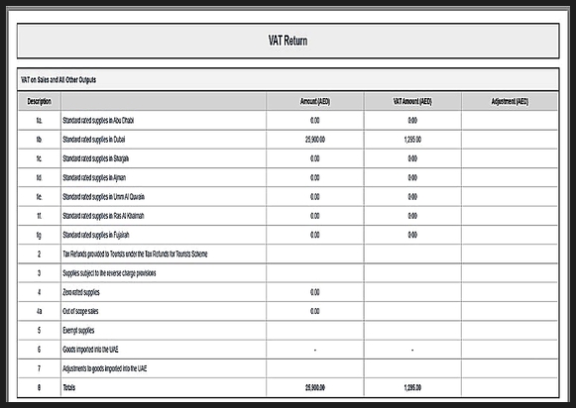Click the Abu Dhabi VAT amount 0.00 cell
Image resolution: width=576 pixels, height=408 pixels.
[412, 121]
